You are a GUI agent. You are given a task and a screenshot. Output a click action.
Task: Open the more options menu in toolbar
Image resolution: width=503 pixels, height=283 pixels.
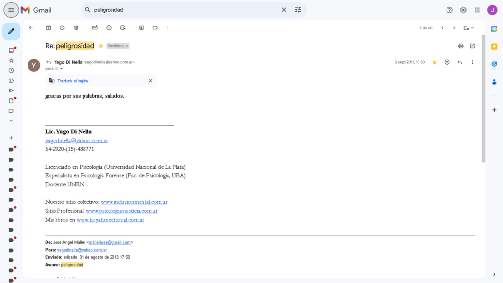pos(168,28)
